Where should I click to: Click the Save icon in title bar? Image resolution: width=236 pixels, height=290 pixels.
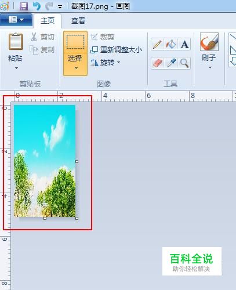pyautogui.click(x=24, y=6)
